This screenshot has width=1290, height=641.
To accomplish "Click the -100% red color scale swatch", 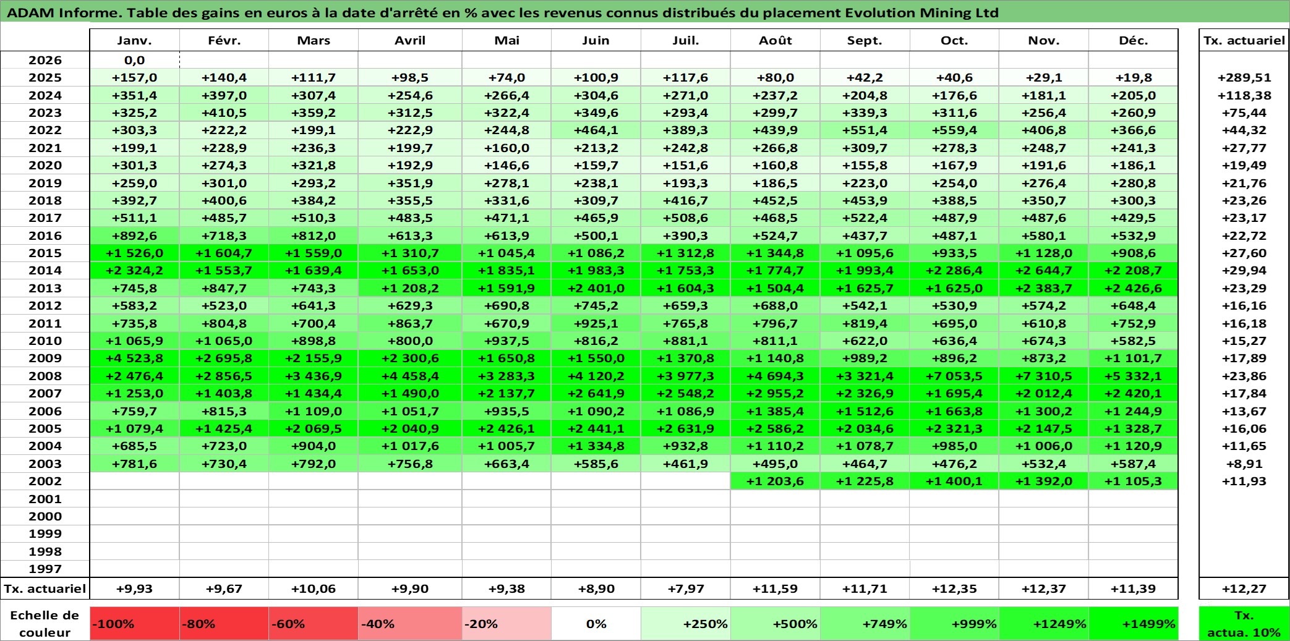I will pyautogui.click(x=134, y=624).
